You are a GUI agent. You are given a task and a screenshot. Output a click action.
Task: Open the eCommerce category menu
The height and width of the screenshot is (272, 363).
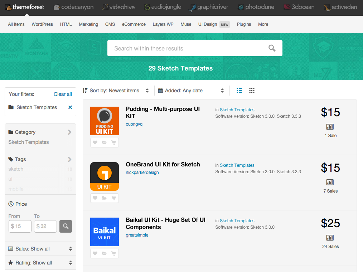click(x=134, y=24)
